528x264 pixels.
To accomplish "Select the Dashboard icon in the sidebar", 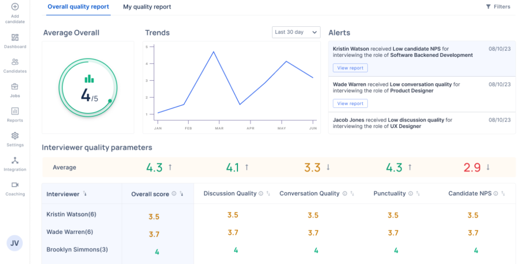I will [x=15, y=37].
